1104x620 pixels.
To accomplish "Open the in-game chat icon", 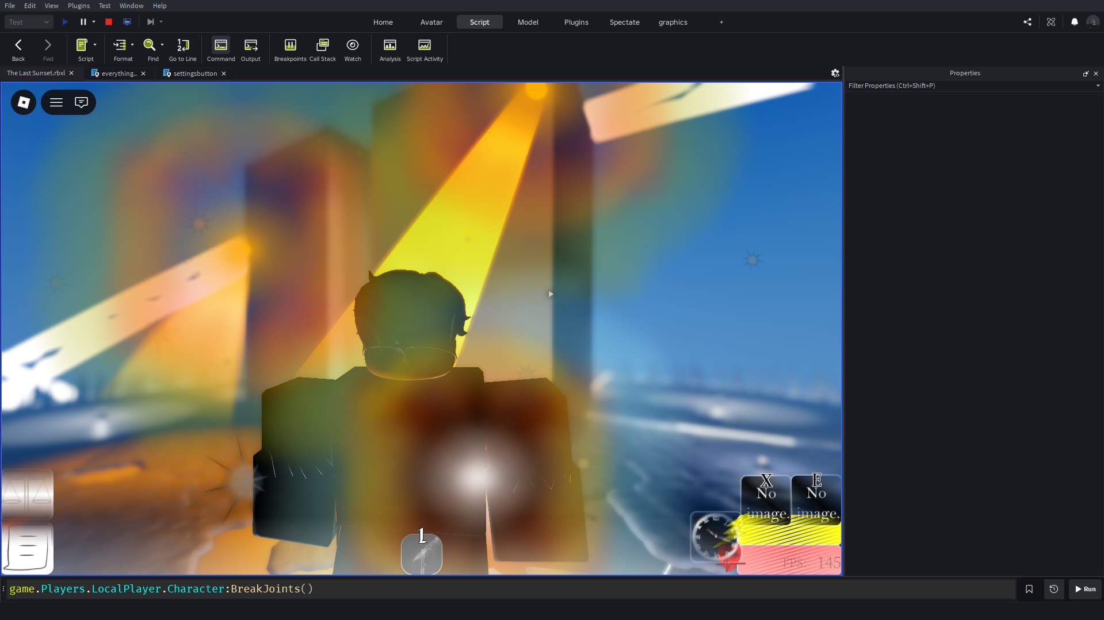I will [x=81, y=102].
